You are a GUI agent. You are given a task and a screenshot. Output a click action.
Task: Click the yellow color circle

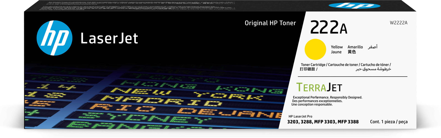pos(315,49)
